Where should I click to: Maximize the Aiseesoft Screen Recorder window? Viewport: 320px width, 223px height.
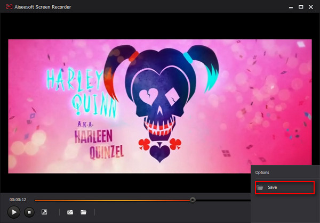(301, 7)
